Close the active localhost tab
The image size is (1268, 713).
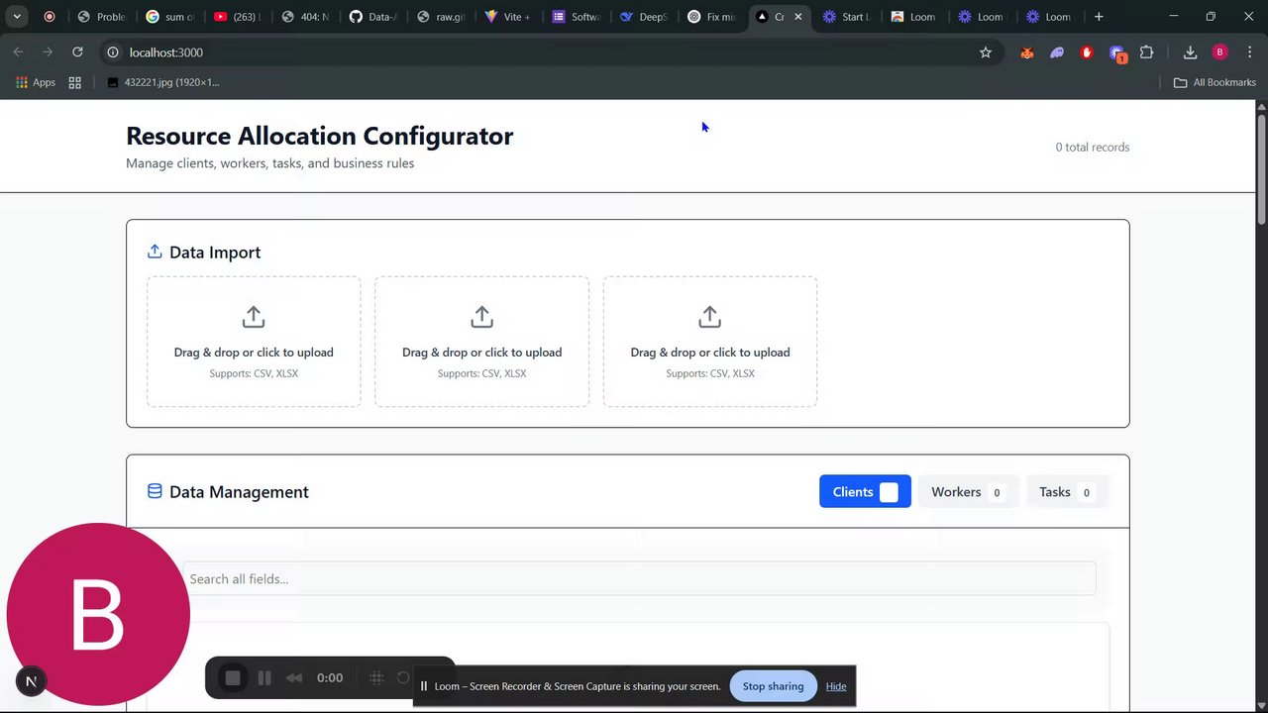798,17
